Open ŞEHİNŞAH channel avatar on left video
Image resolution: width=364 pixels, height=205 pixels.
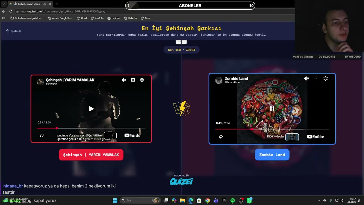coord(40,82)
